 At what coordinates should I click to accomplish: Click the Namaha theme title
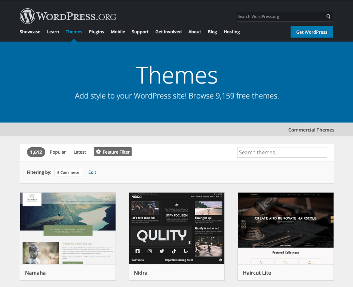coord(36,273)
